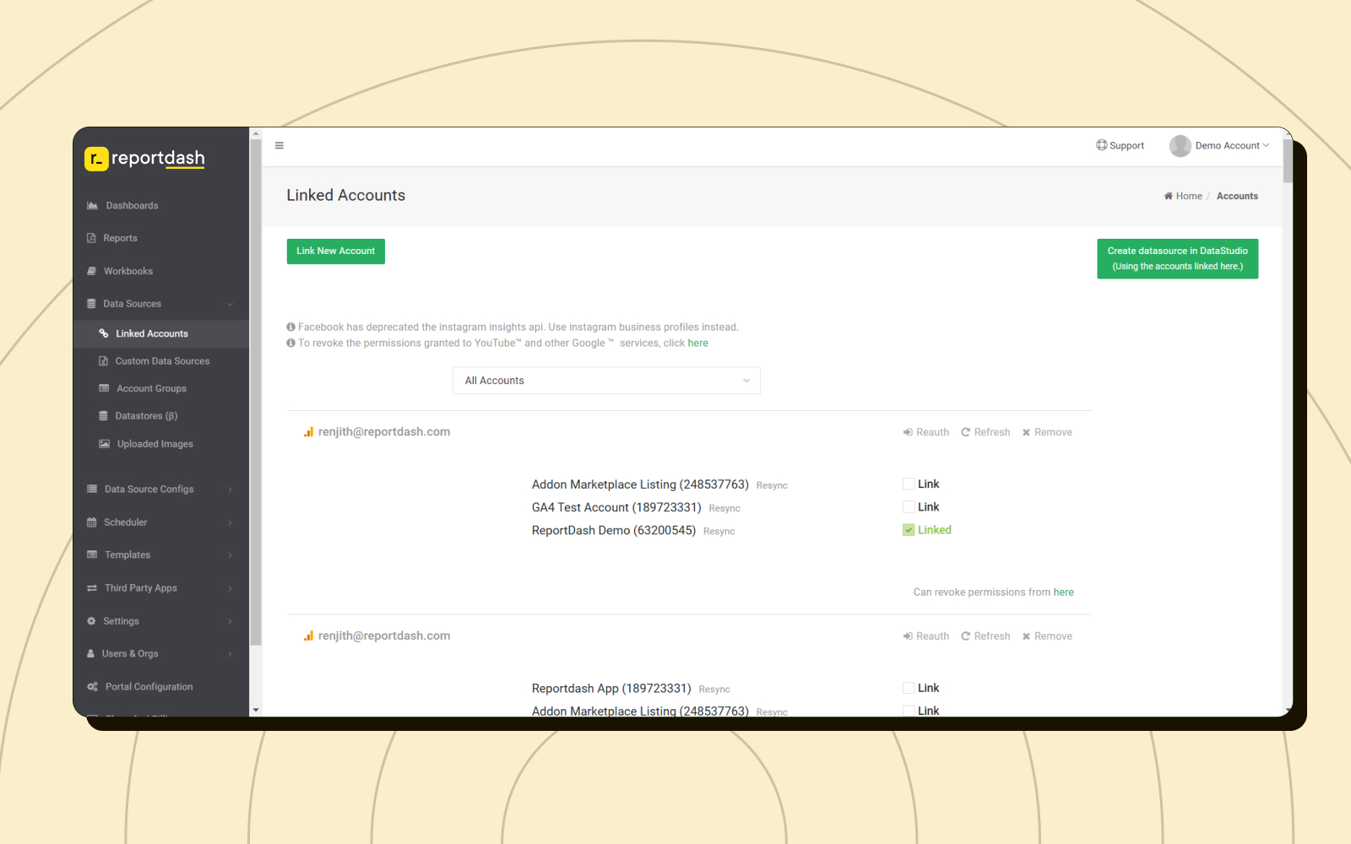1351x844 pixels.
Task: Click the Reports sidebar icon
Action: click(x=91, y=238)
